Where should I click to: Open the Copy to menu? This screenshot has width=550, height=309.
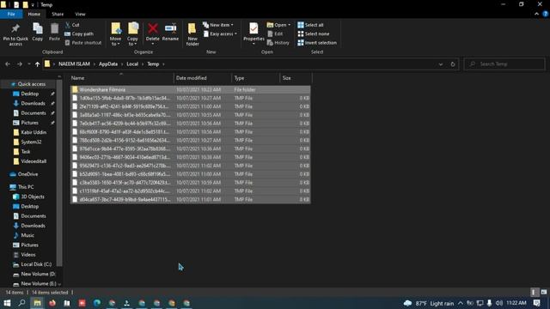(x=132, y=34)
